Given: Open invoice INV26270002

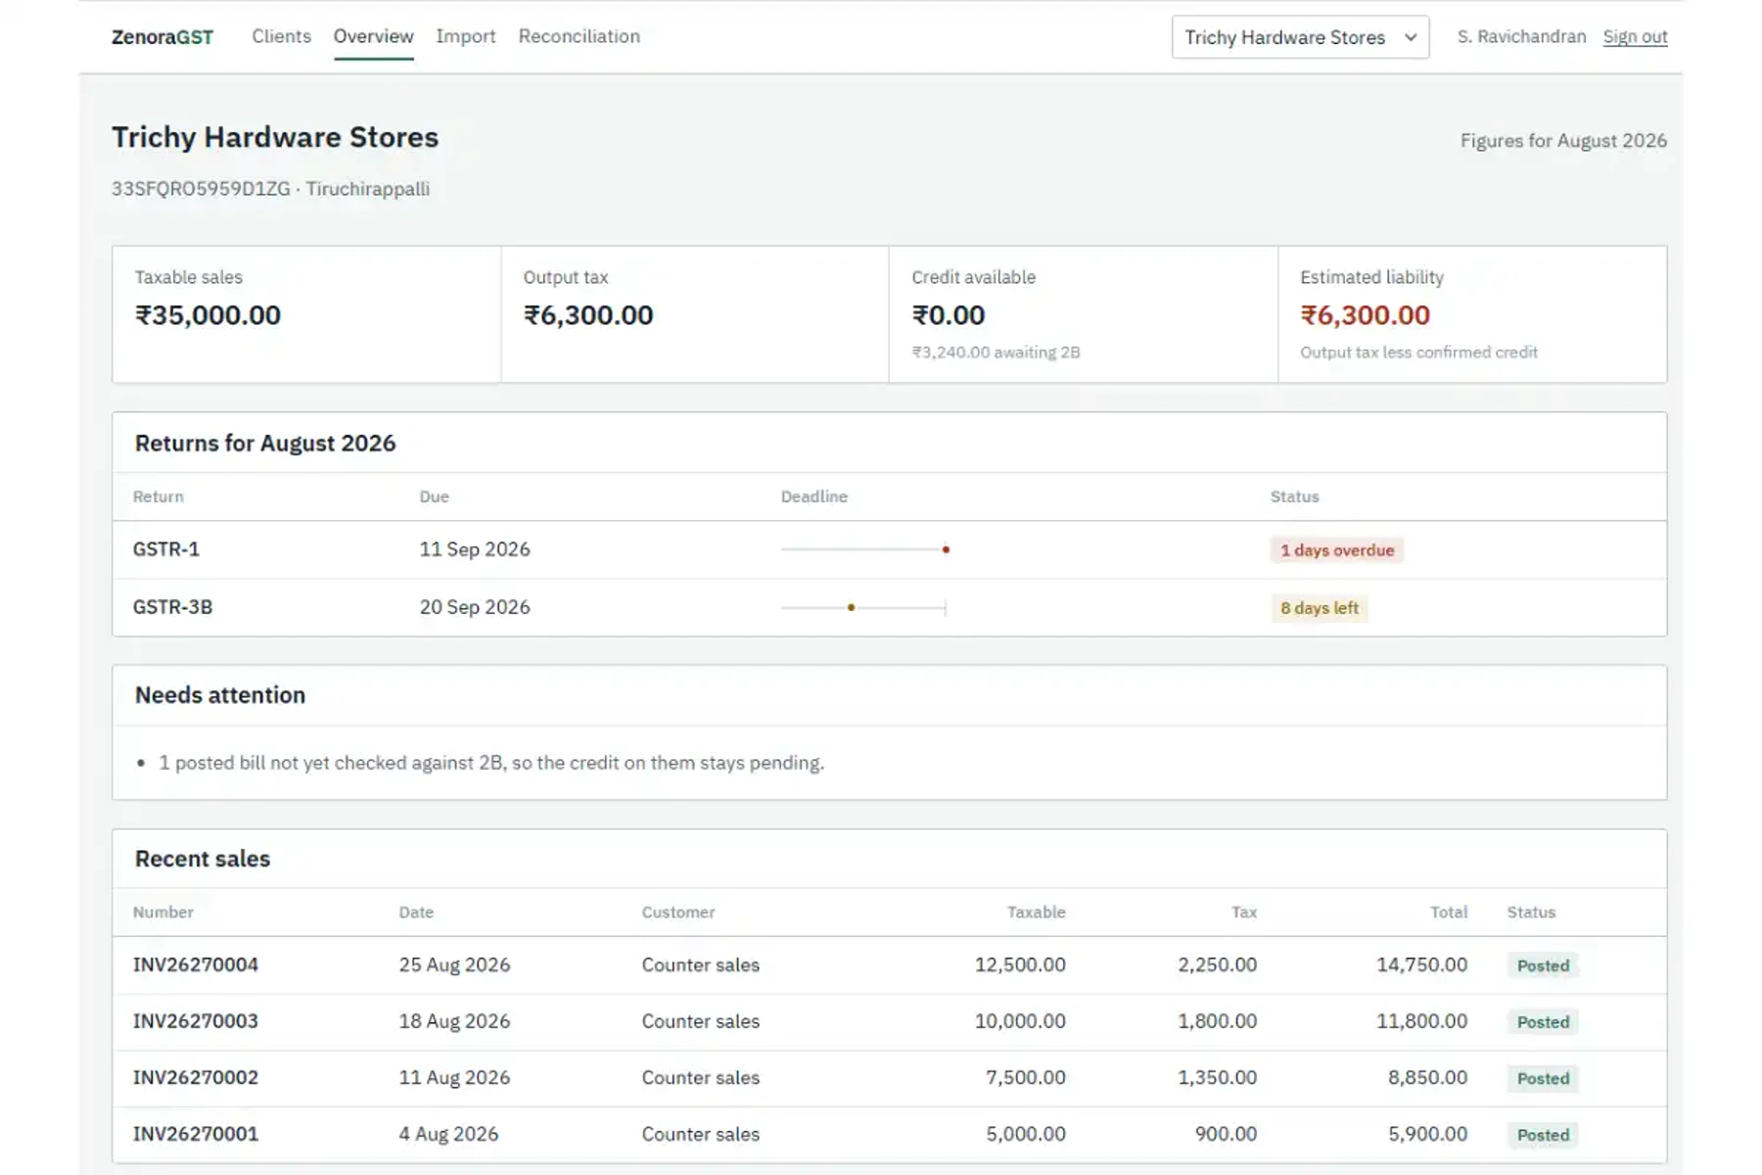Looking at the screenshot, I should (x=196, y=1078).
